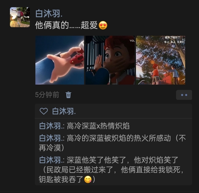
Task: Tap the yummy-face emoji ending the last comment
Action: coord(88,179)
